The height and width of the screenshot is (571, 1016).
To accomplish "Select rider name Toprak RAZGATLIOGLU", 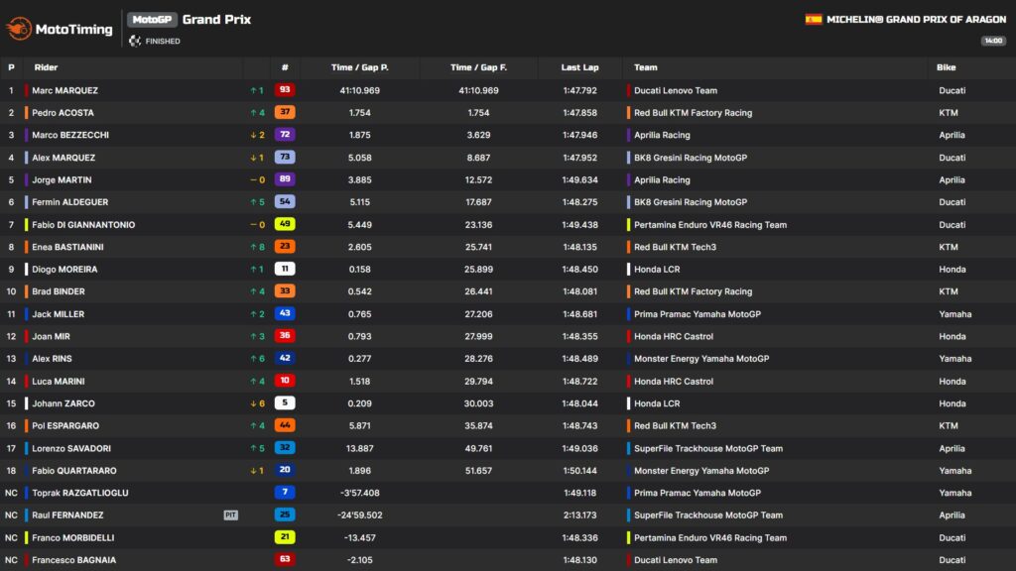I will pyautogui.click(x=80, y=493).
